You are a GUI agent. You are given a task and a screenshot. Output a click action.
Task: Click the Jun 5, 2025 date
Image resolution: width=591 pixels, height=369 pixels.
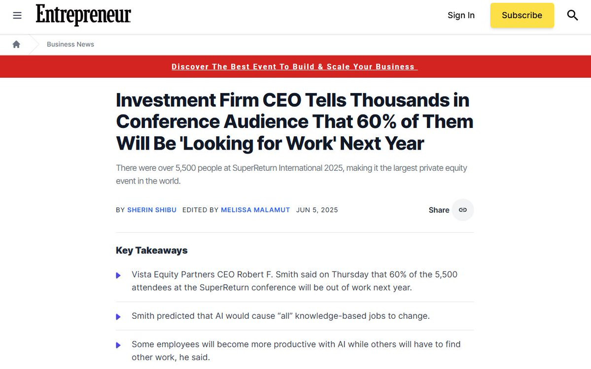click(317, 210)
